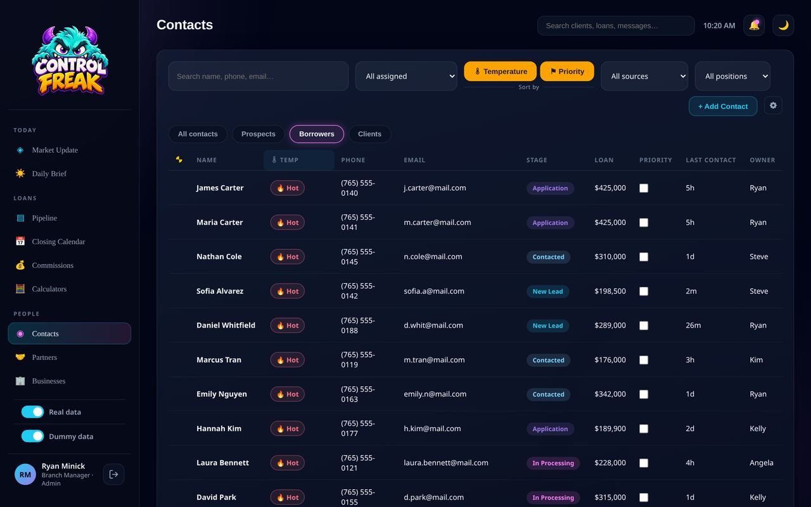Select the Prospects tab
The height and width of the screenshot is (507, 811).
pos(259,134)
